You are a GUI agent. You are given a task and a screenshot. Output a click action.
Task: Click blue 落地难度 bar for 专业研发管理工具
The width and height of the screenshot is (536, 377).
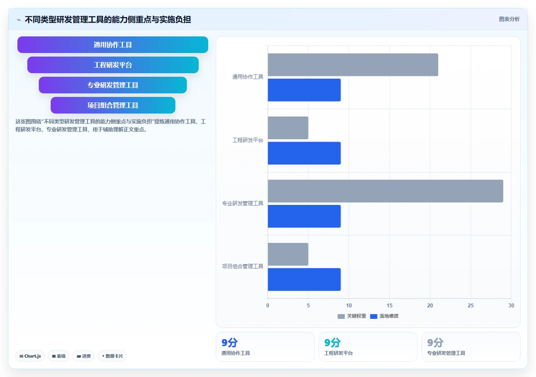(304, 216)
